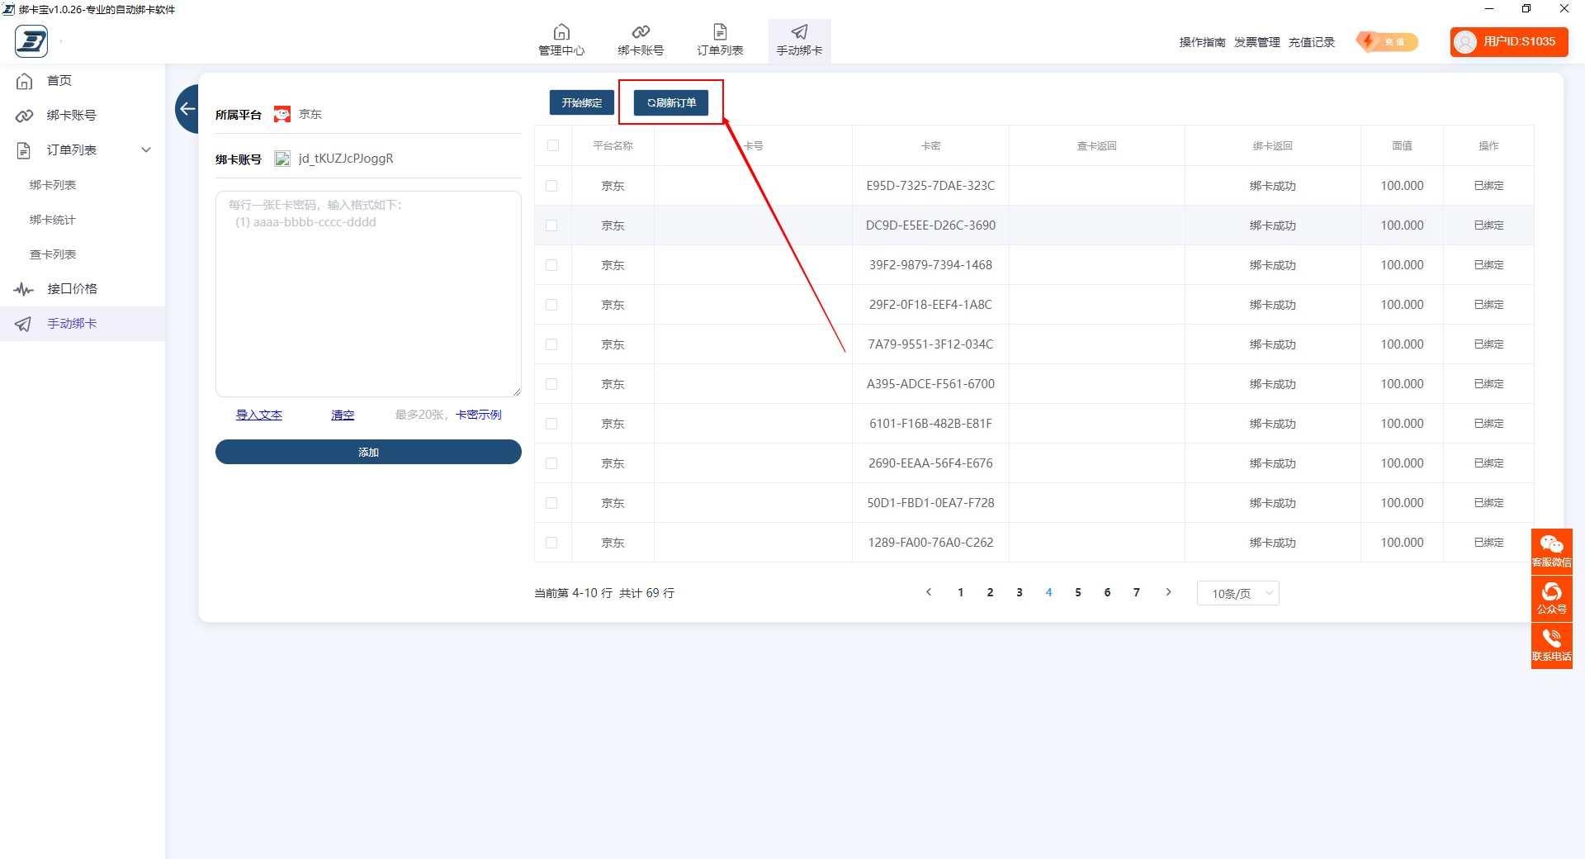Open the 卡密示例 link

(x=479, y=415)
